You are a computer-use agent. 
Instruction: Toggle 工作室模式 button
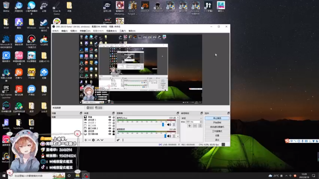coord(217,131)
